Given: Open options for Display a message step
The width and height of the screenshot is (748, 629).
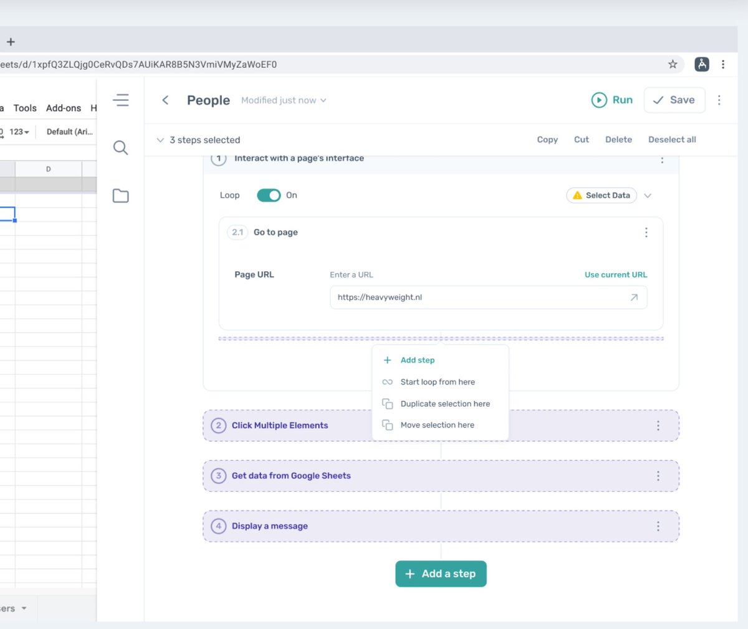Looking at the screenshot, I should (x=658, y=526).
